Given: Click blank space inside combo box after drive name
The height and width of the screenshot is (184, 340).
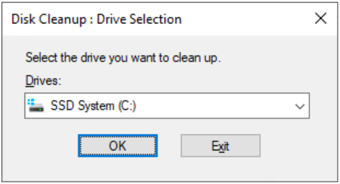Looking at the screenshot, I should [216, 105].
